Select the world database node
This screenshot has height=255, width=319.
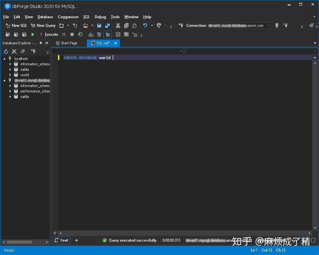[x=25, y=75]
